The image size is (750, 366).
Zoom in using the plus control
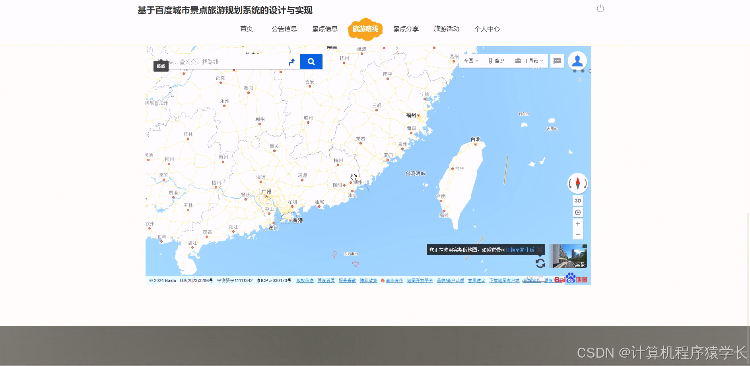[x=577, y=223]
